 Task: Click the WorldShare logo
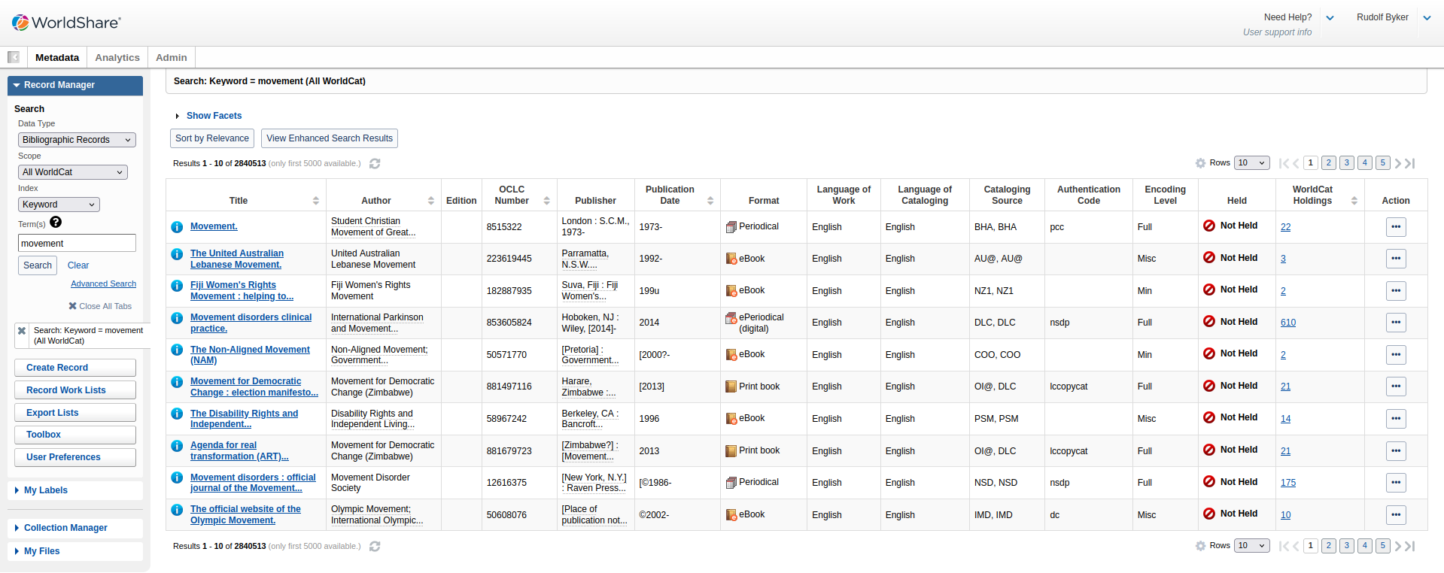(x=66, y=23)
